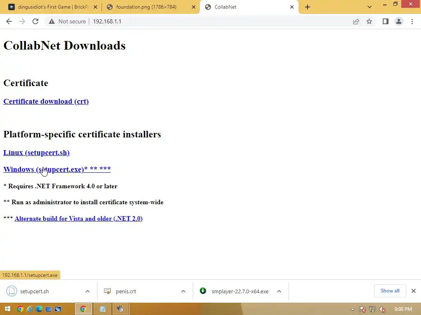Open the Windows Start button
The height and width of the screenshot is (315, 421).
[x=7, y=309]
